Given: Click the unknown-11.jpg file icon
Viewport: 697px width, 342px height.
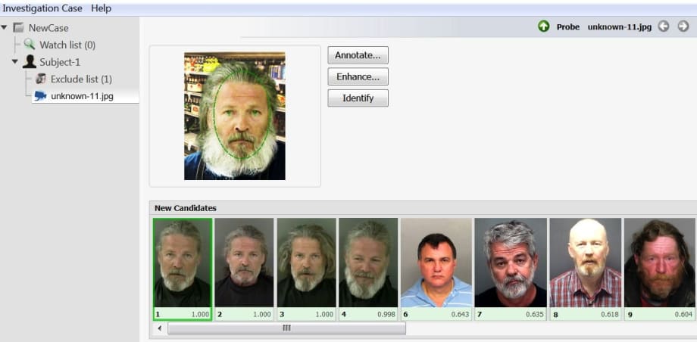Looking at the screenshot, I should [41, 96].
